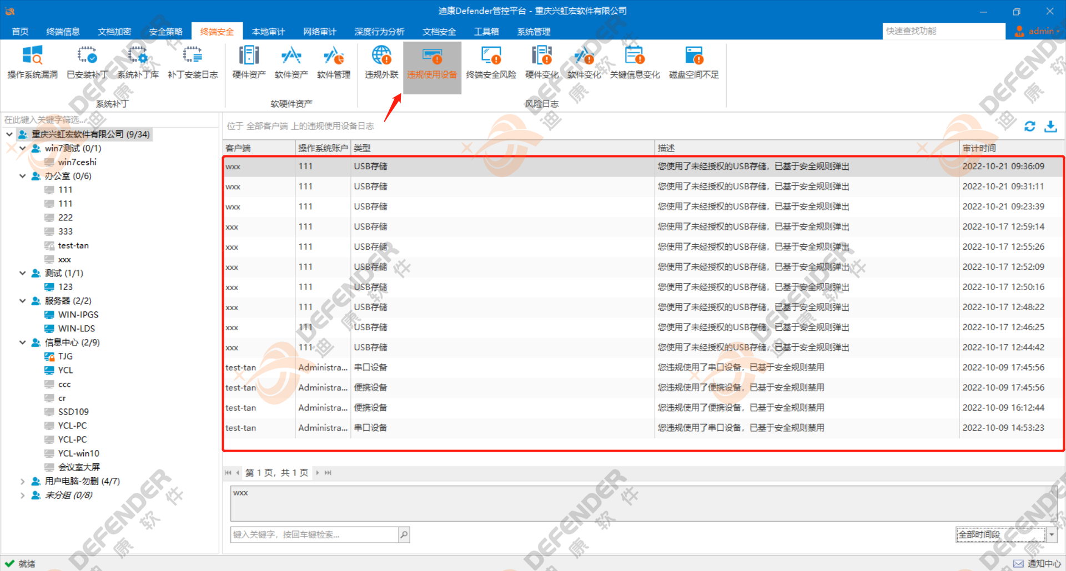Open the admin user menu
1066x571 pixels.
[1037, 31]
